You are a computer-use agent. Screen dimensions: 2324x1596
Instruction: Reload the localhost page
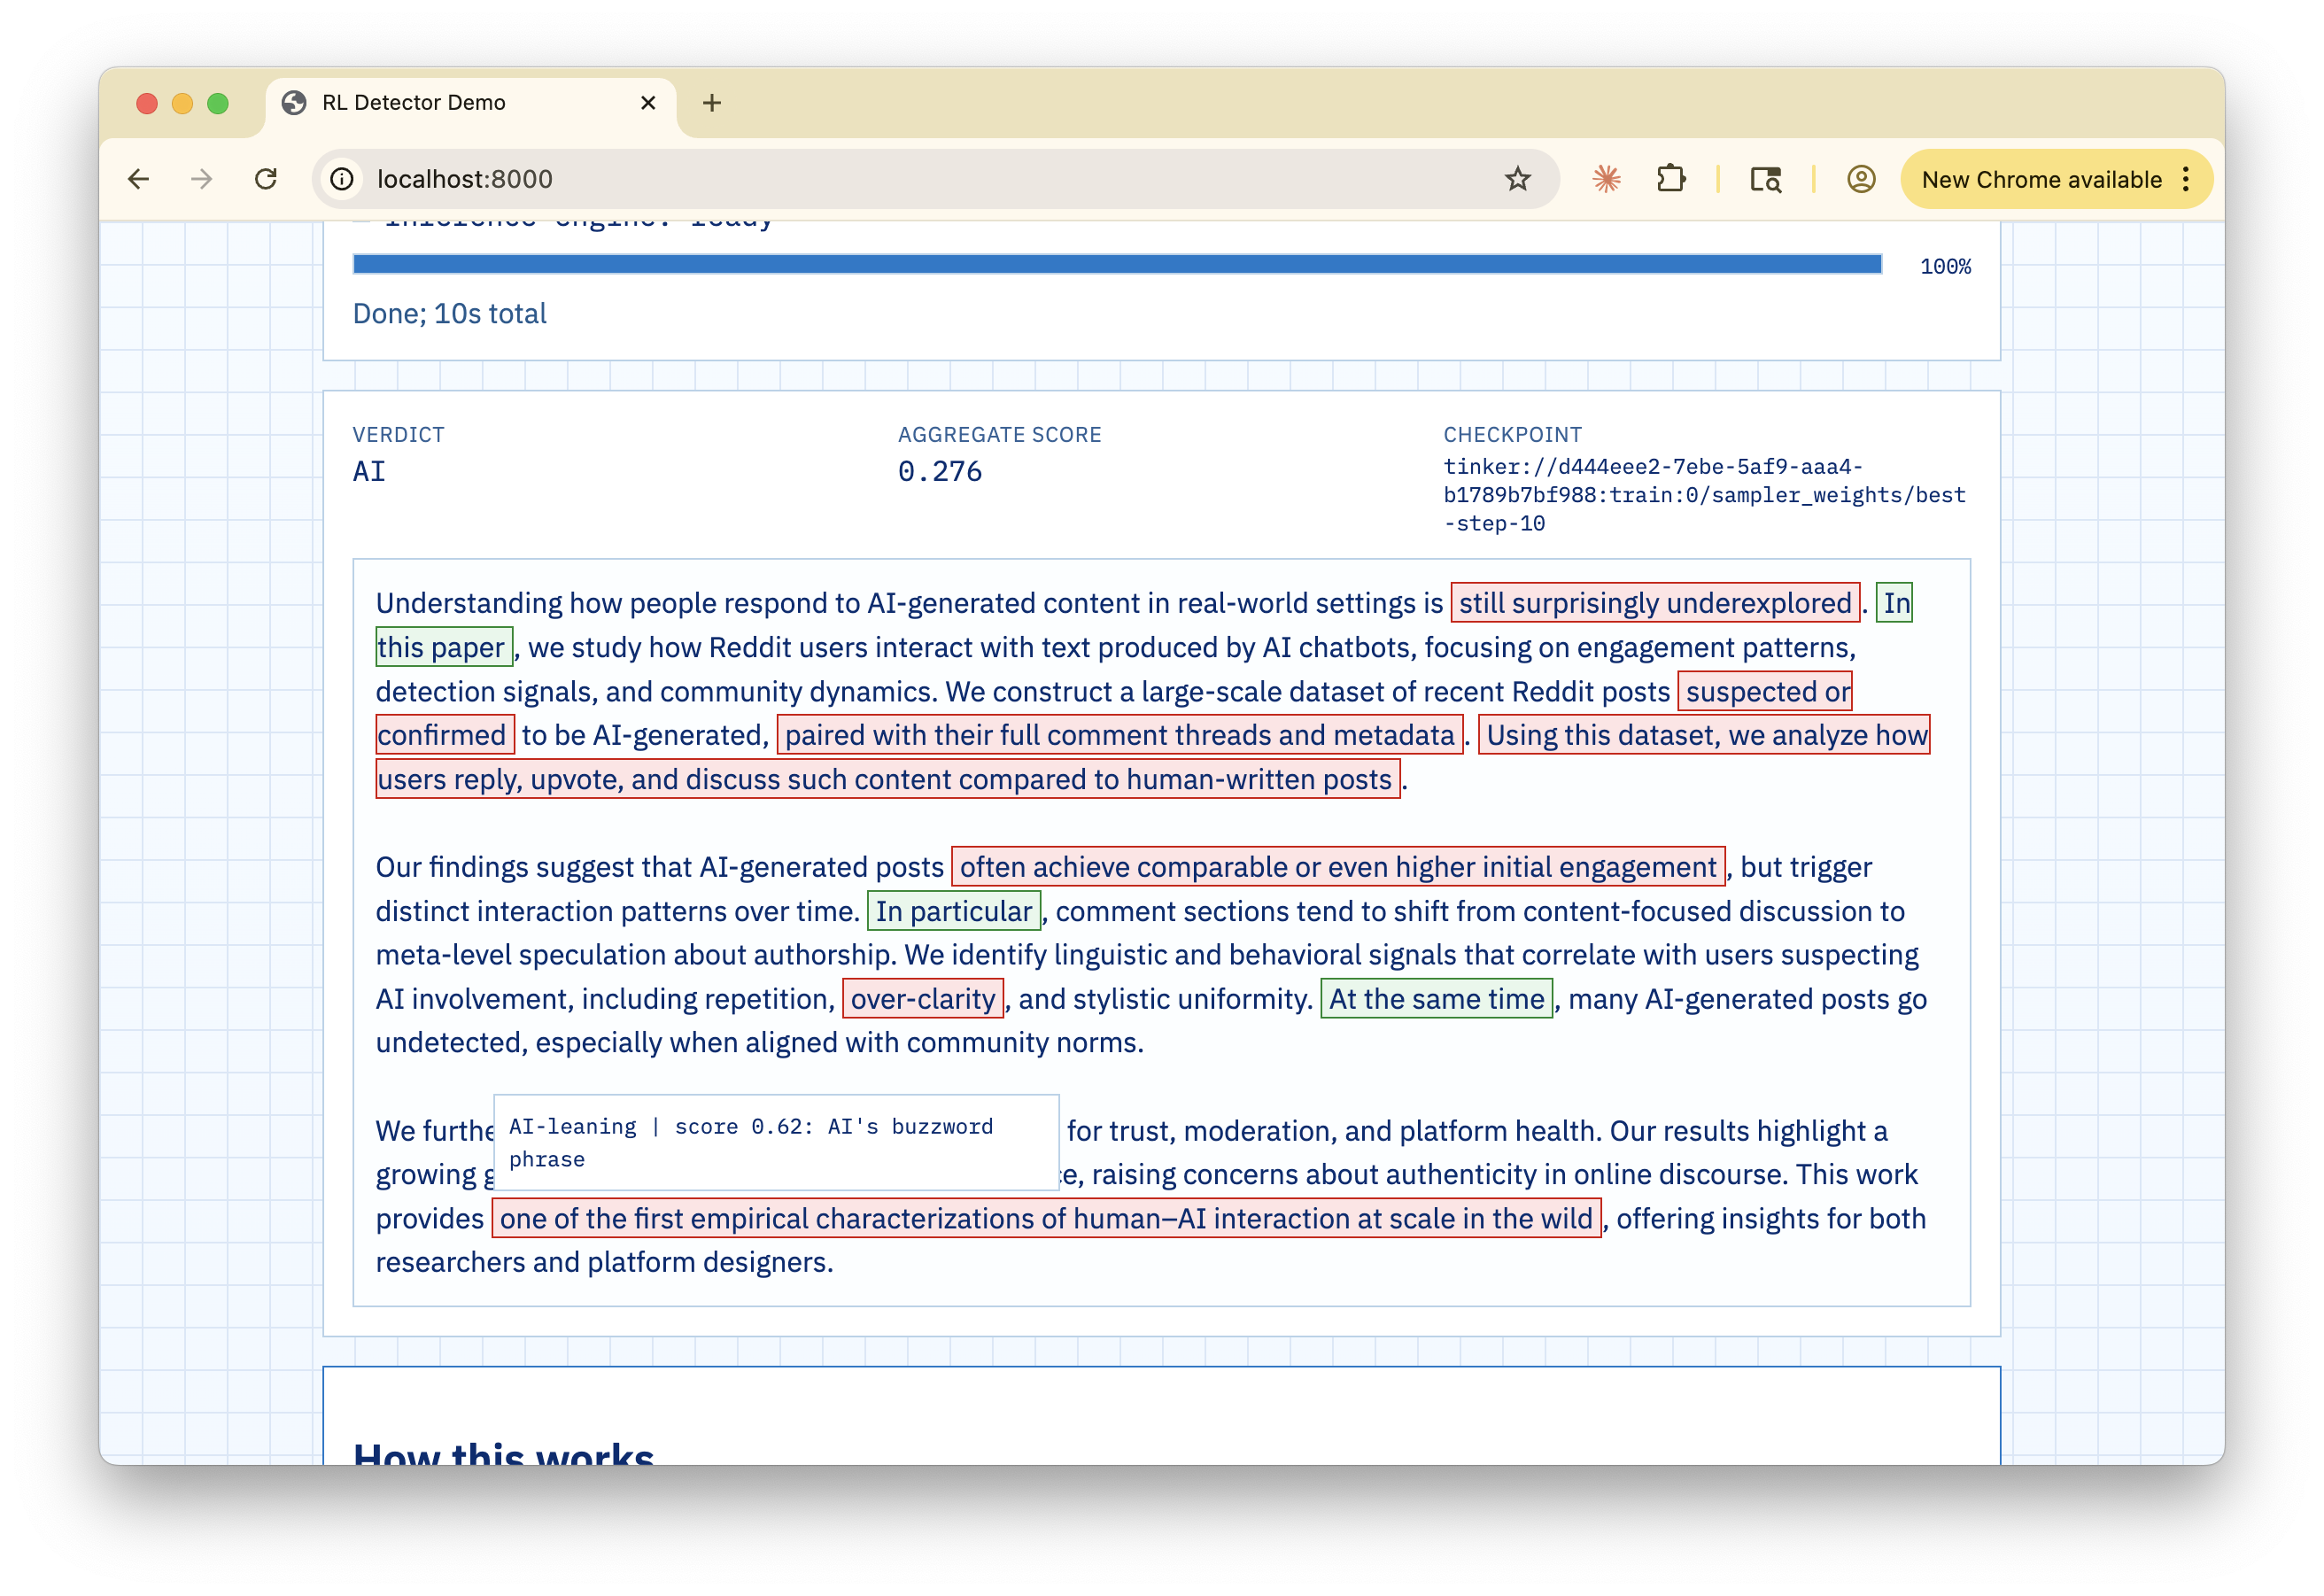266,179
